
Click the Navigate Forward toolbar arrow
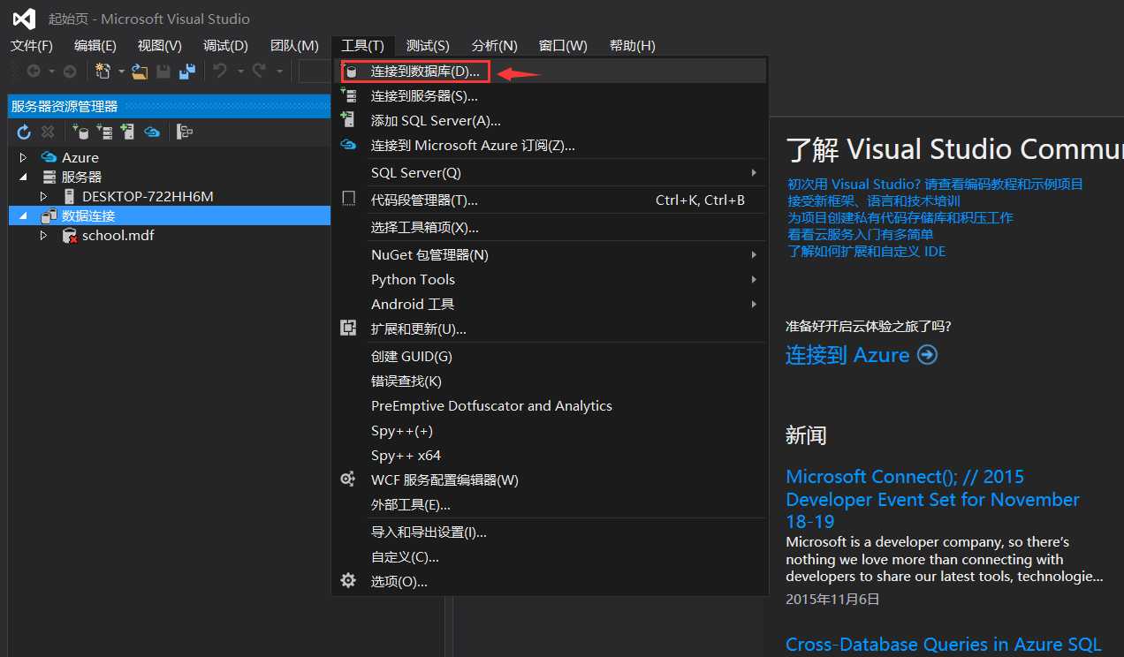click(70, 72)
